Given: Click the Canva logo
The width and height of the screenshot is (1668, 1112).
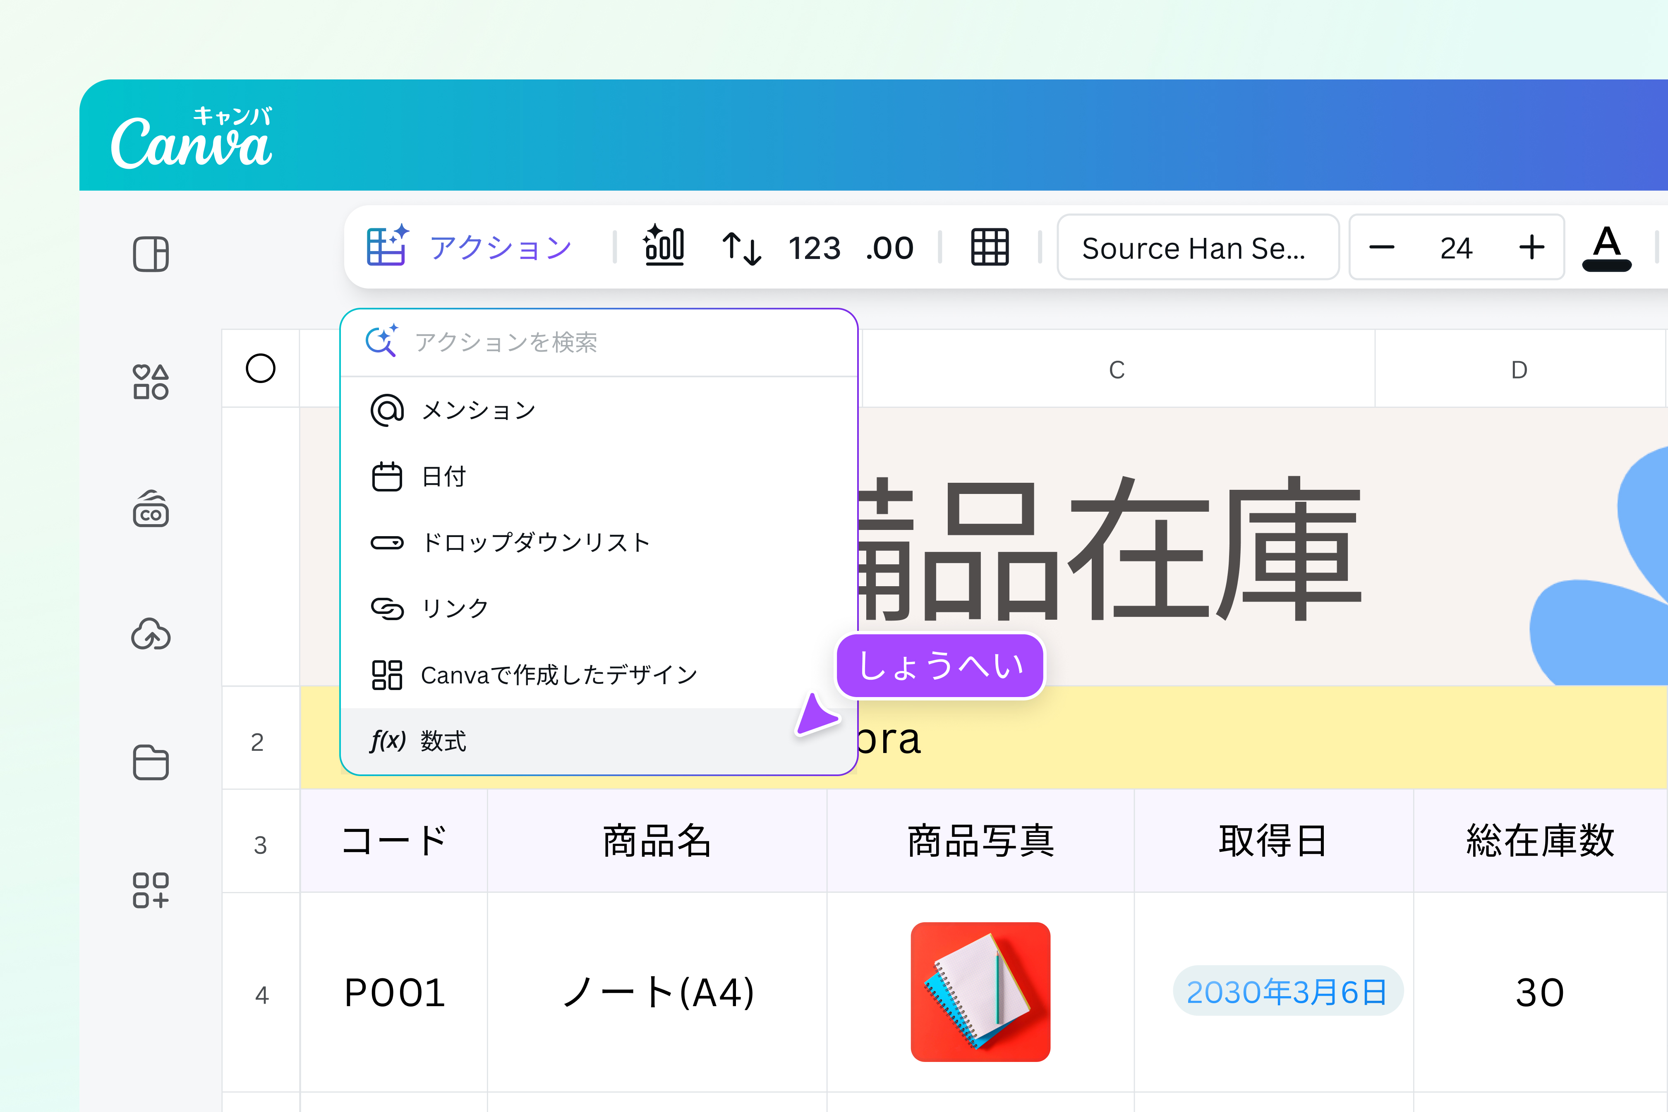Looking at the screenshot, I should pos(192,138).
